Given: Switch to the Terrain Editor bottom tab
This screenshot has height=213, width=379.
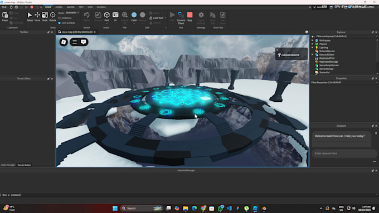Looking at the screenshot, I should (x=24, y=165).
